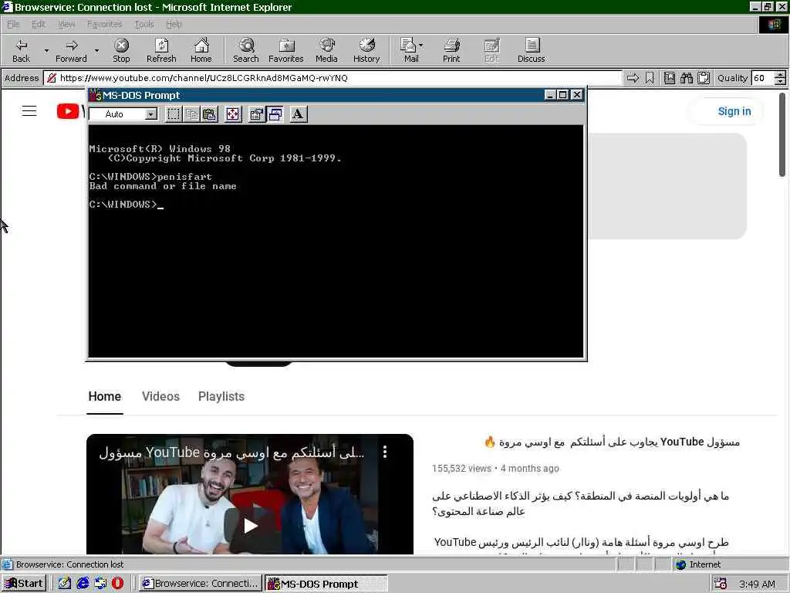The width and height of the screenshot is (790, 593).
Task: Click the Quality value field
Action: [763, 78]
